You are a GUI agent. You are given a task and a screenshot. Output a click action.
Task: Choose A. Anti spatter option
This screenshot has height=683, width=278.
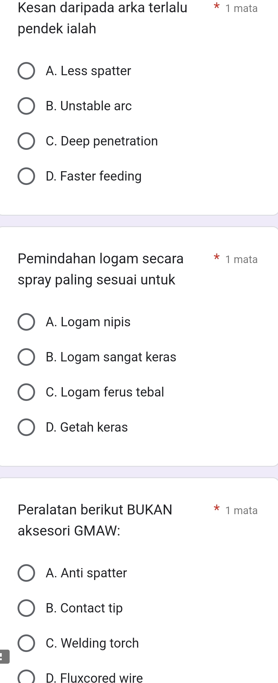[x=26, y=573]
